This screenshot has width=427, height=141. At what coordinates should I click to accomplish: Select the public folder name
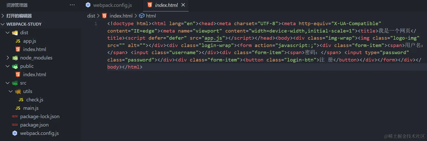[27, 66]
